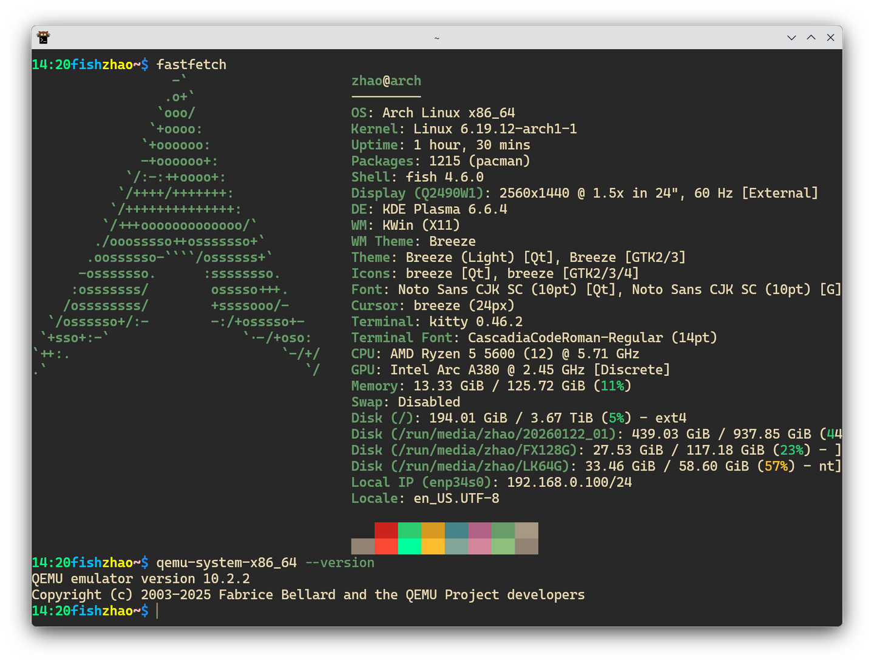874x664 pixels.
Task: Click the kitty terminal icon in title bar
Action: pyautogui.click(x=43, y=38)
